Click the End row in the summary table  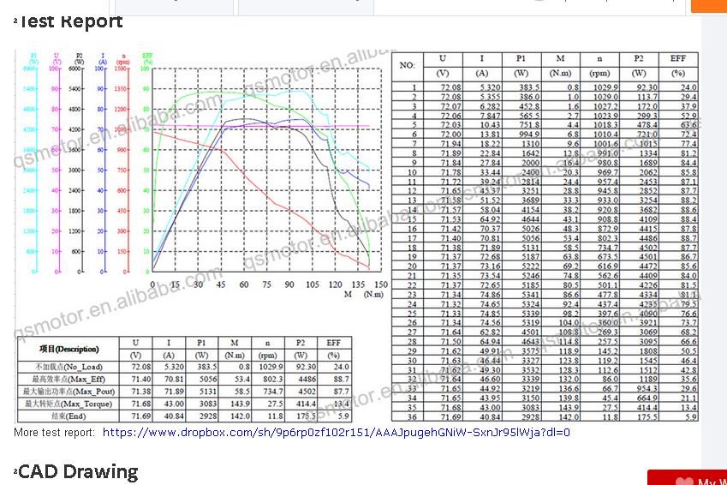(x=184, y=416)
